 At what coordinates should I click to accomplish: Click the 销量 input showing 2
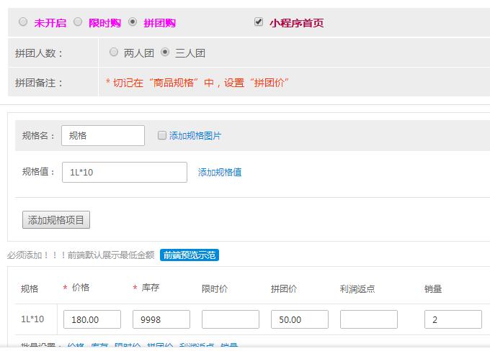[x=453, y=319]
